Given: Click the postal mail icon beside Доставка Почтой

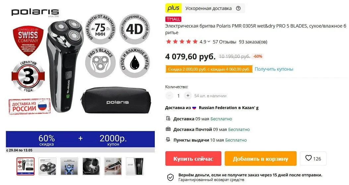Looking at the screenshot, I should 168,129.
